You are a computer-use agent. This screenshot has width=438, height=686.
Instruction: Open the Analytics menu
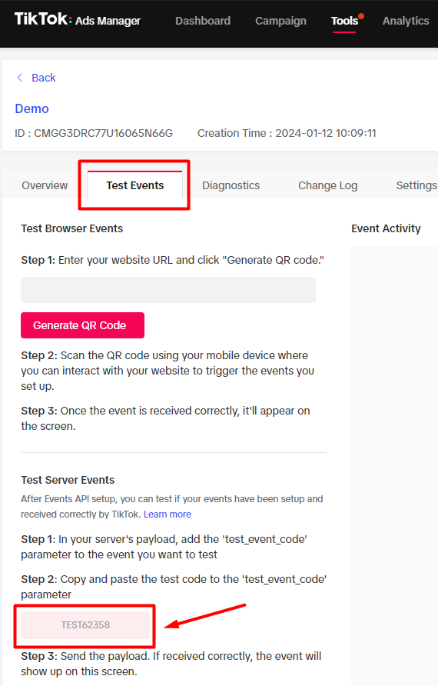pyautogui.click(x=406, y=21)
